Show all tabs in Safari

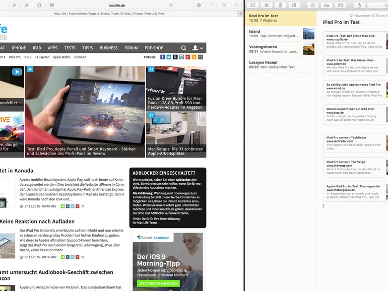(223, 5)
